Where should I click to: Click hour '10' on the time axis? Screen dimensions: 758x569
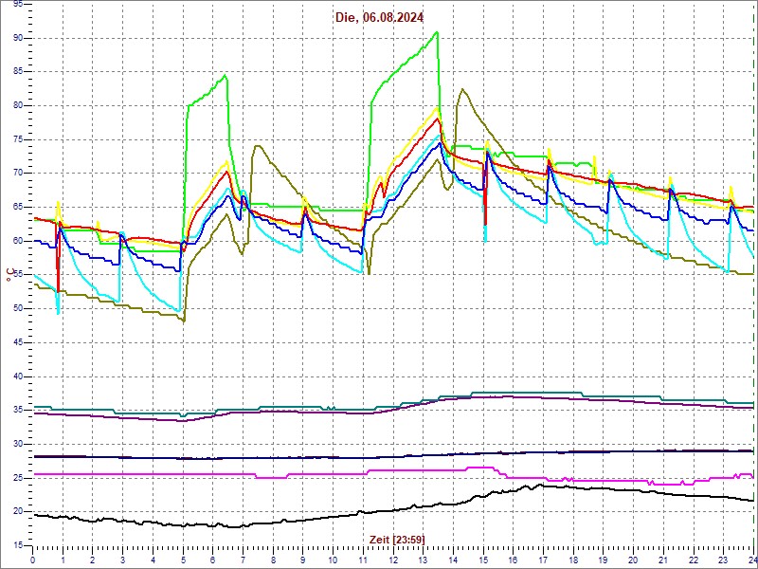coord(333,560)
